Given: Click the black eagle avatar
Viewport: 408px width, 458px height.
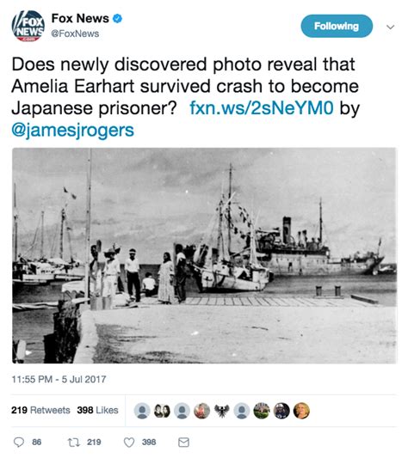Looking at the screenshot, I should pyautogui.click(x=221, y=411).
